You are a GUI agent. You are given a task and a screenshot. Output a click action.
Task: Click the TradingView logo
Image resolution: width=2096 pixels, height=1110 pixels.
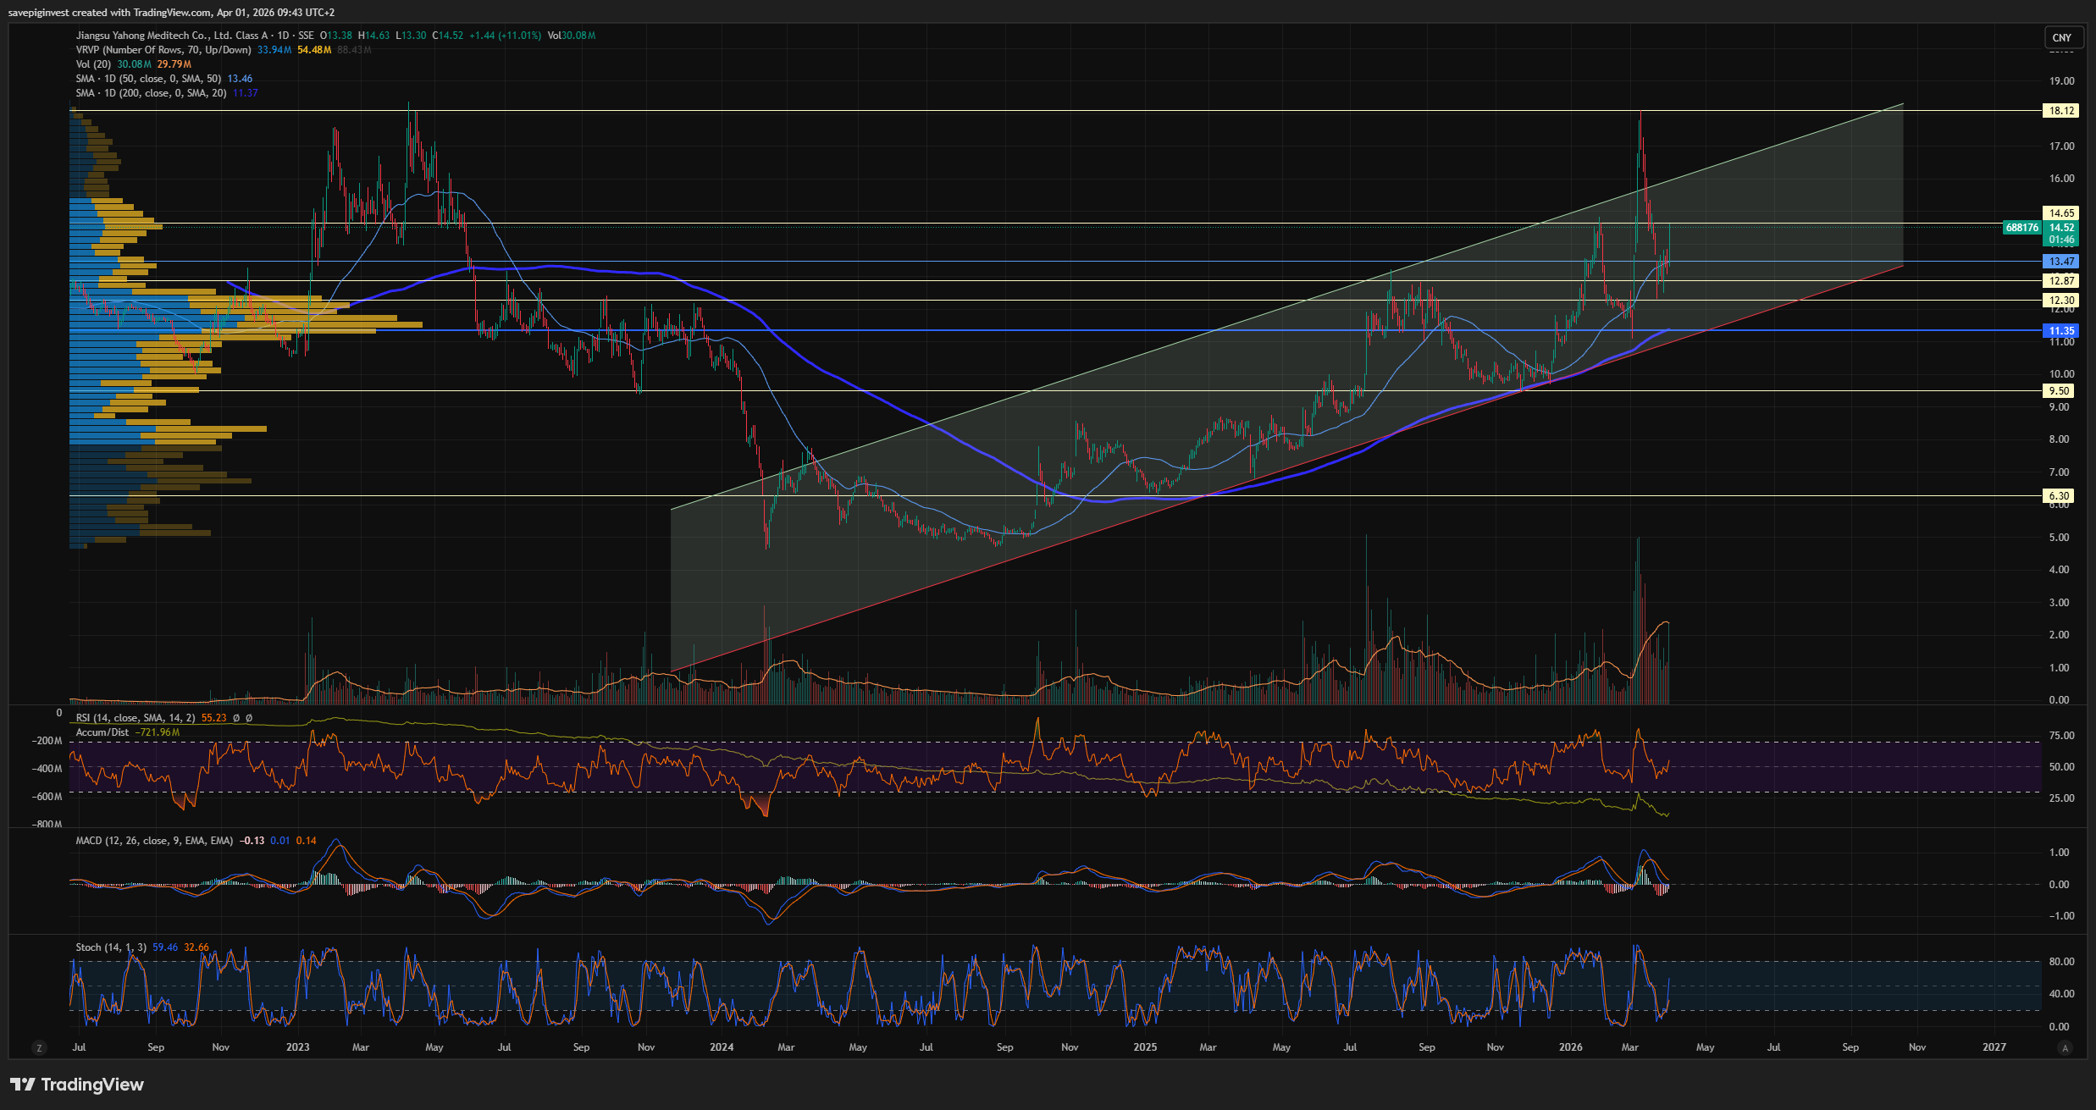(x=77, y=1085)
